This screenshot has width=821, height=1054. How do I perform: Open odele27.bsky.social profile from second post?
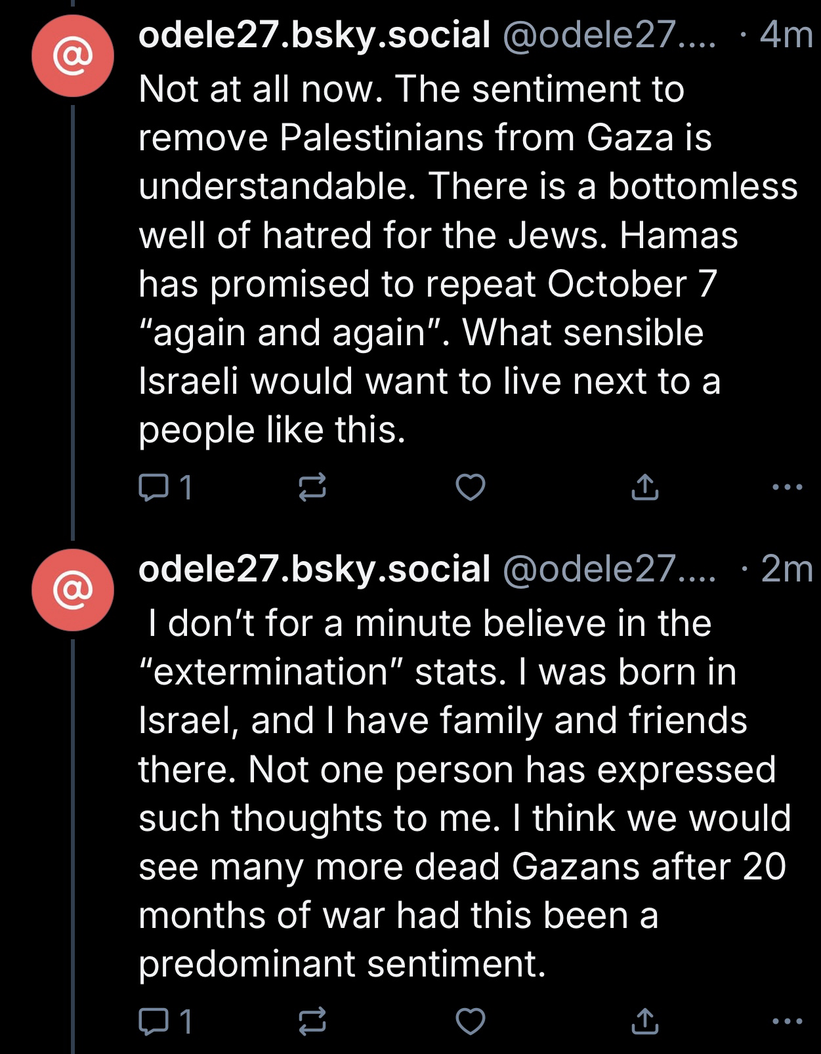(314, 568)
